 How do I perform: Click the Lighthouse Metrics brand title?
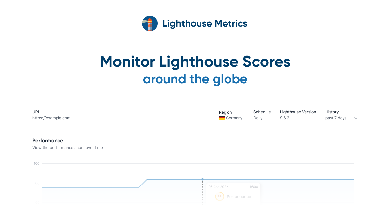click(205, 23)
